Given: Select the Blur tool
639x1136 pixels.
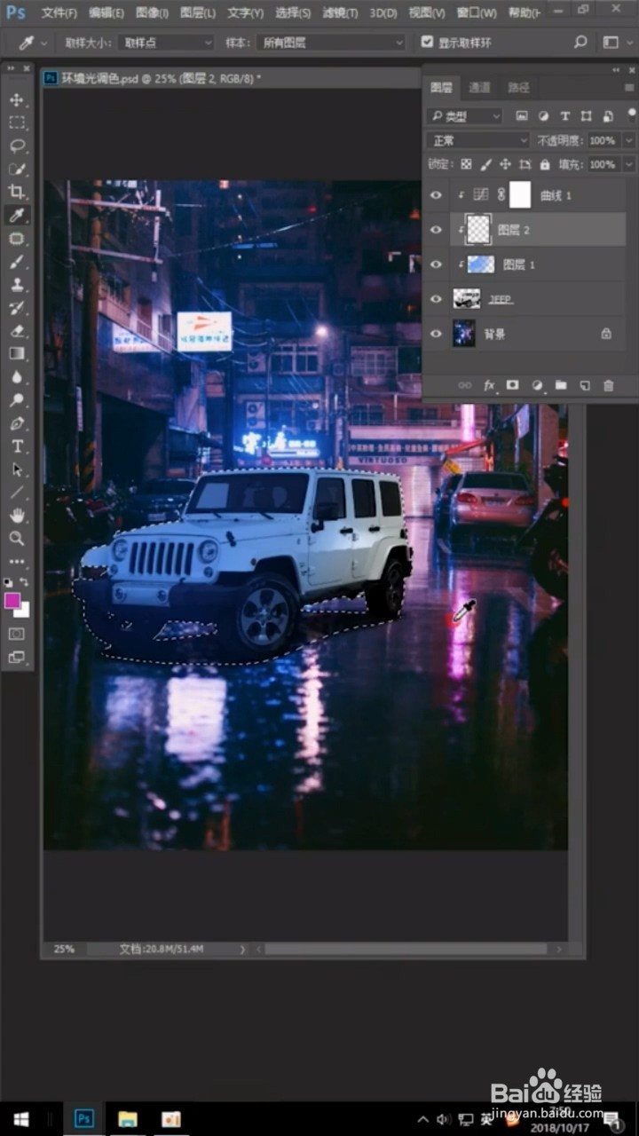Looking at the screenshot, I should tap(17, 376).
